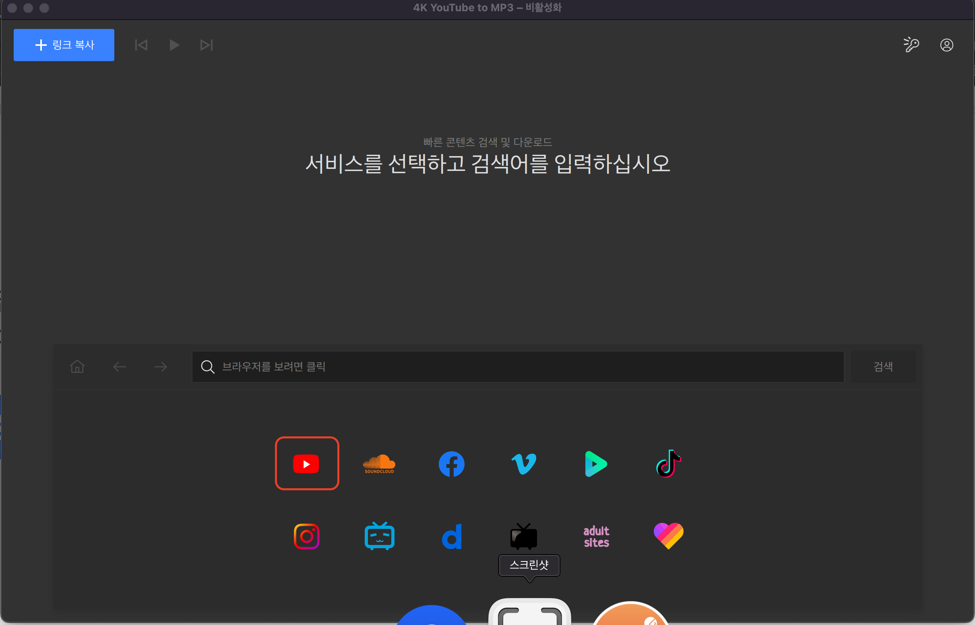
Task: Select the Dailymotion service icon
Action: [x=451, y=536]
